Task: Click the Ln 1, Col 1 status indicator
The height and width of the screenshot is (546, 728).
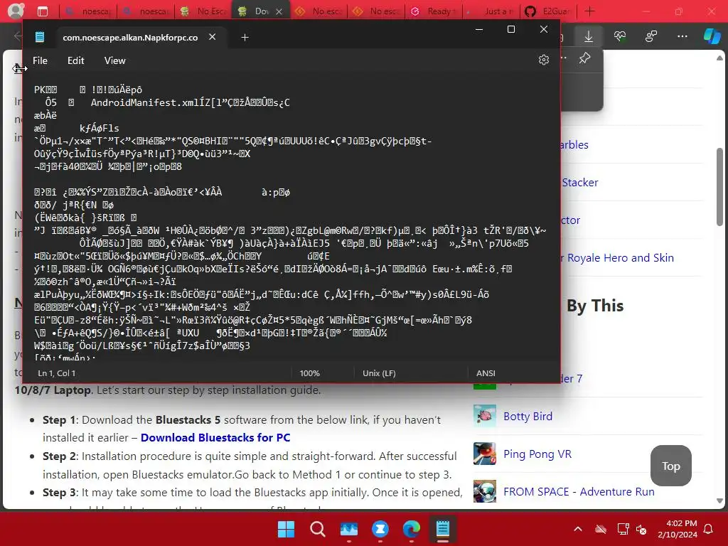Action: point(57,373)
